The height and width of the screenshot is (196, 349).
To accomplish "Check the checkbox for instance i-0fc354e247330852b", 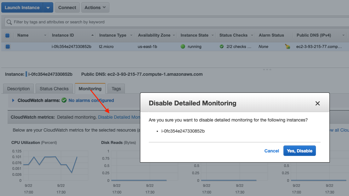I will 7,46.
